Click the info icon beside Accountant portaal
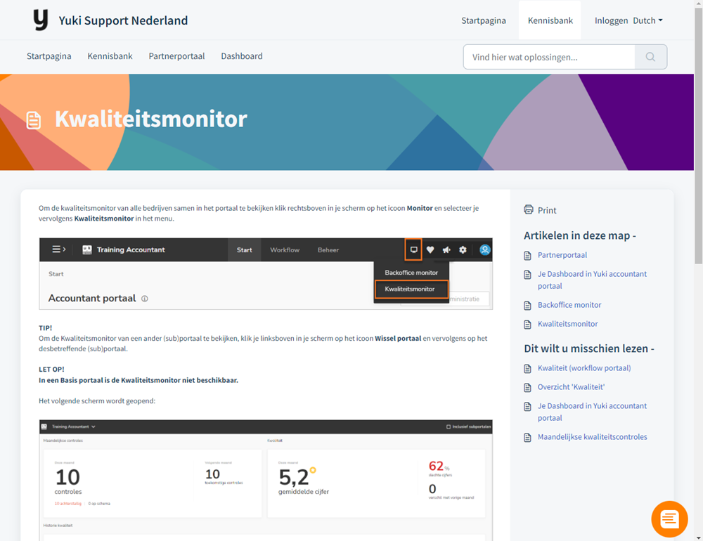This screenshot has width=703, height=541. [x=144, y=299]
